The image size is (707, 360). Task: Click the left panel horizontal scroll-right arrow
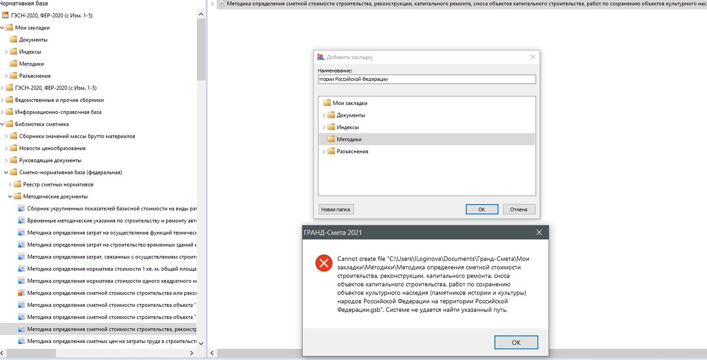pyautogui.click(x=192, y=353)
